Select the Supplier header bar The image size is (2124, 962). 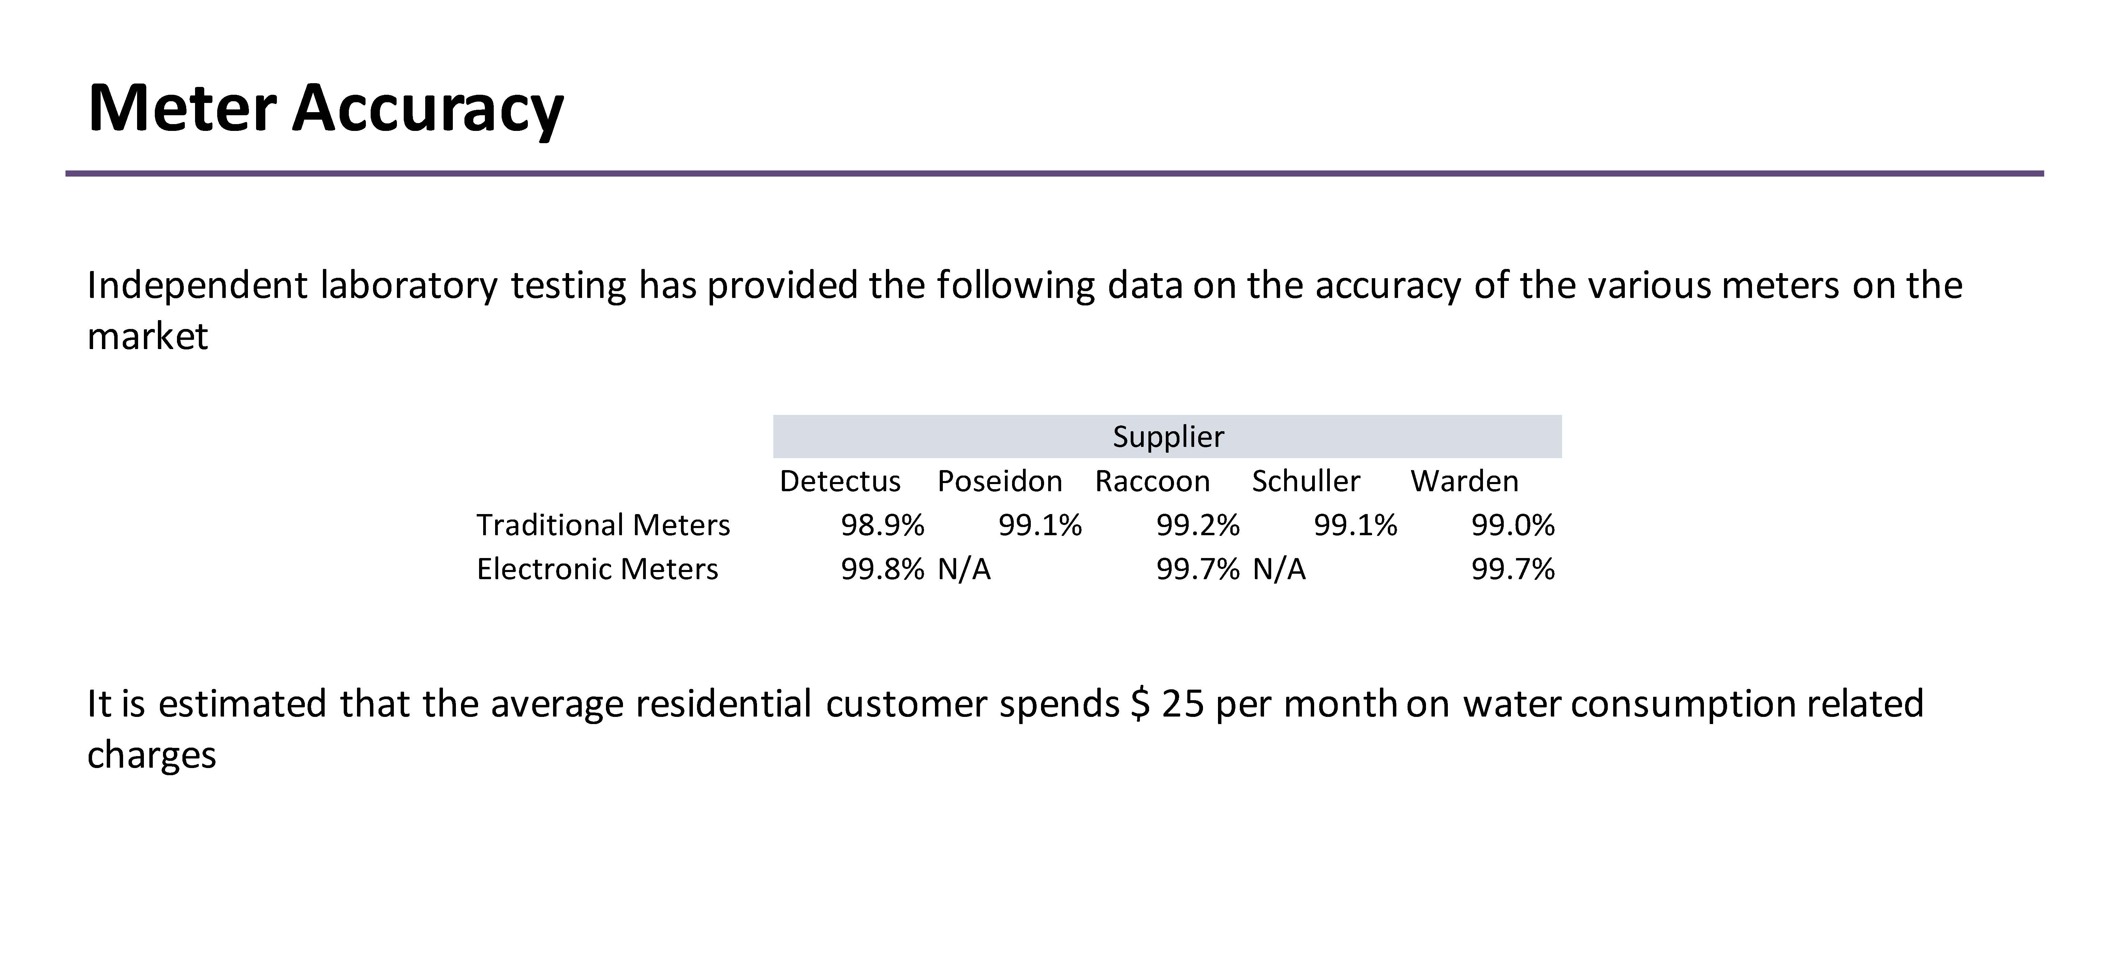[1167, 436]
